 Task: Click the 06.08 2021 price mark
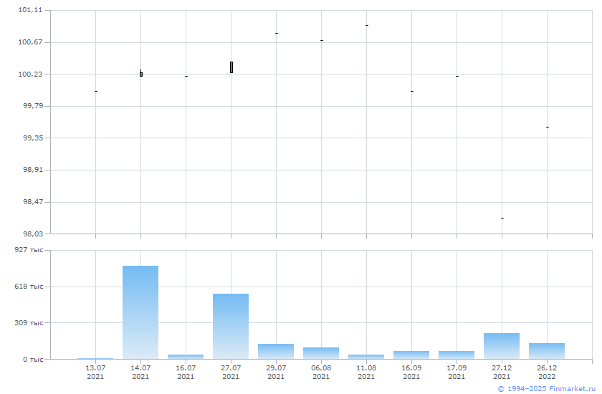click(x=322, y=40)
